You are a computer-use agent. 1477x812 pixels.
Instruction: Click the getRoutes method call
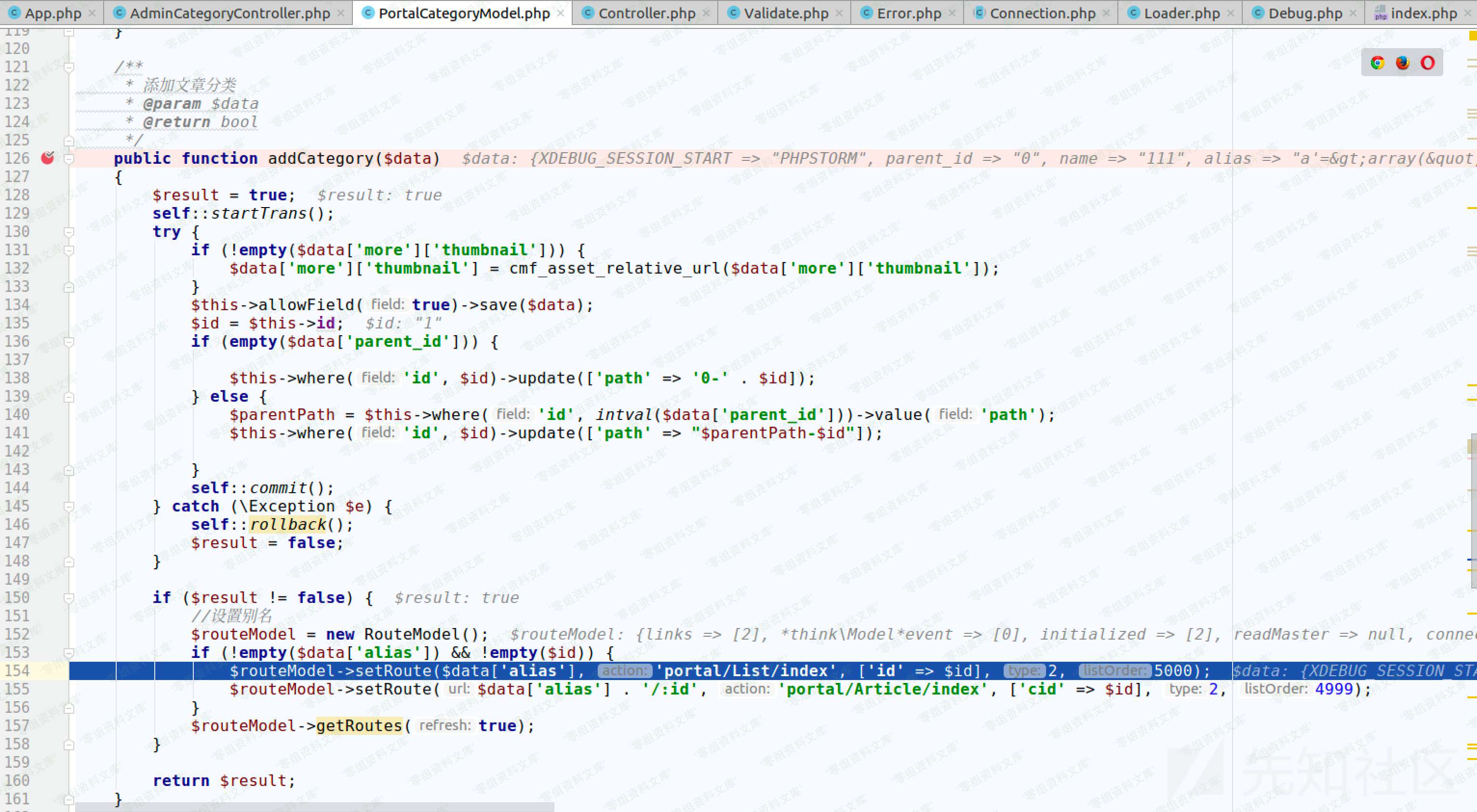[359, 725]
